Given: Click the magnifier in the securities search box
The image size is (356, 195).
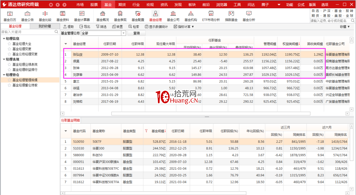Looking at the screenshot, I should tap(353, 21).
